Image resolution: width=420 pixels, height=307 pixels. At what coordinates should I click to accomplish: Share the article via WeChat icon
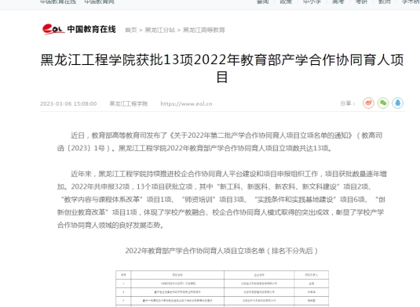(383, 103)
